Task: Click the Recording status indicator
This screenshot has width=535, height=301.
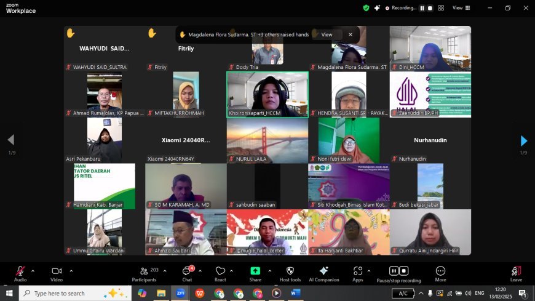Action: click(400, 8)
